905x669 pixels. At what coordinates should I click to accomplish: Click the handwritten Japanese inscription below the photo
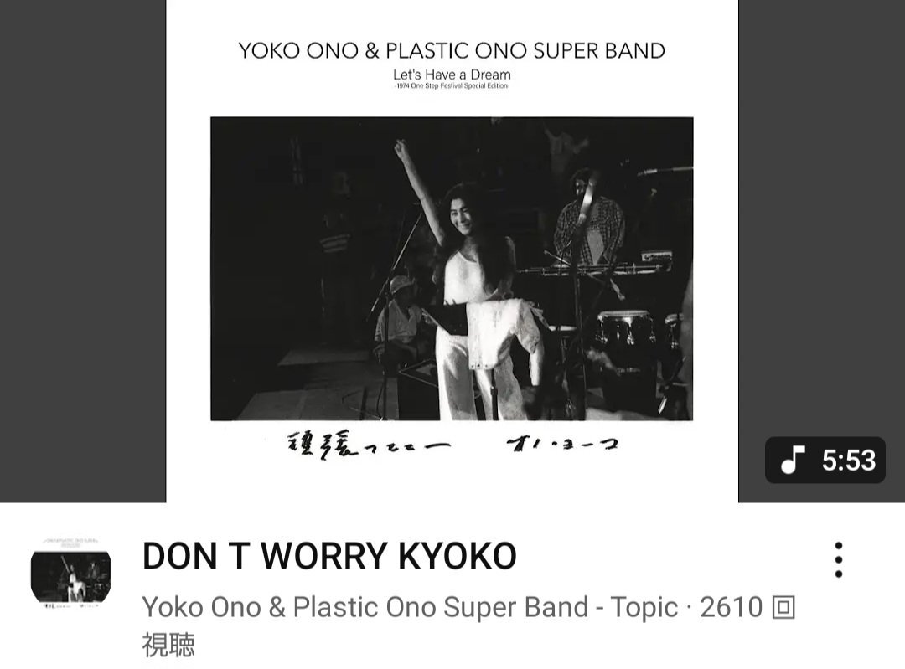(368, 444)
